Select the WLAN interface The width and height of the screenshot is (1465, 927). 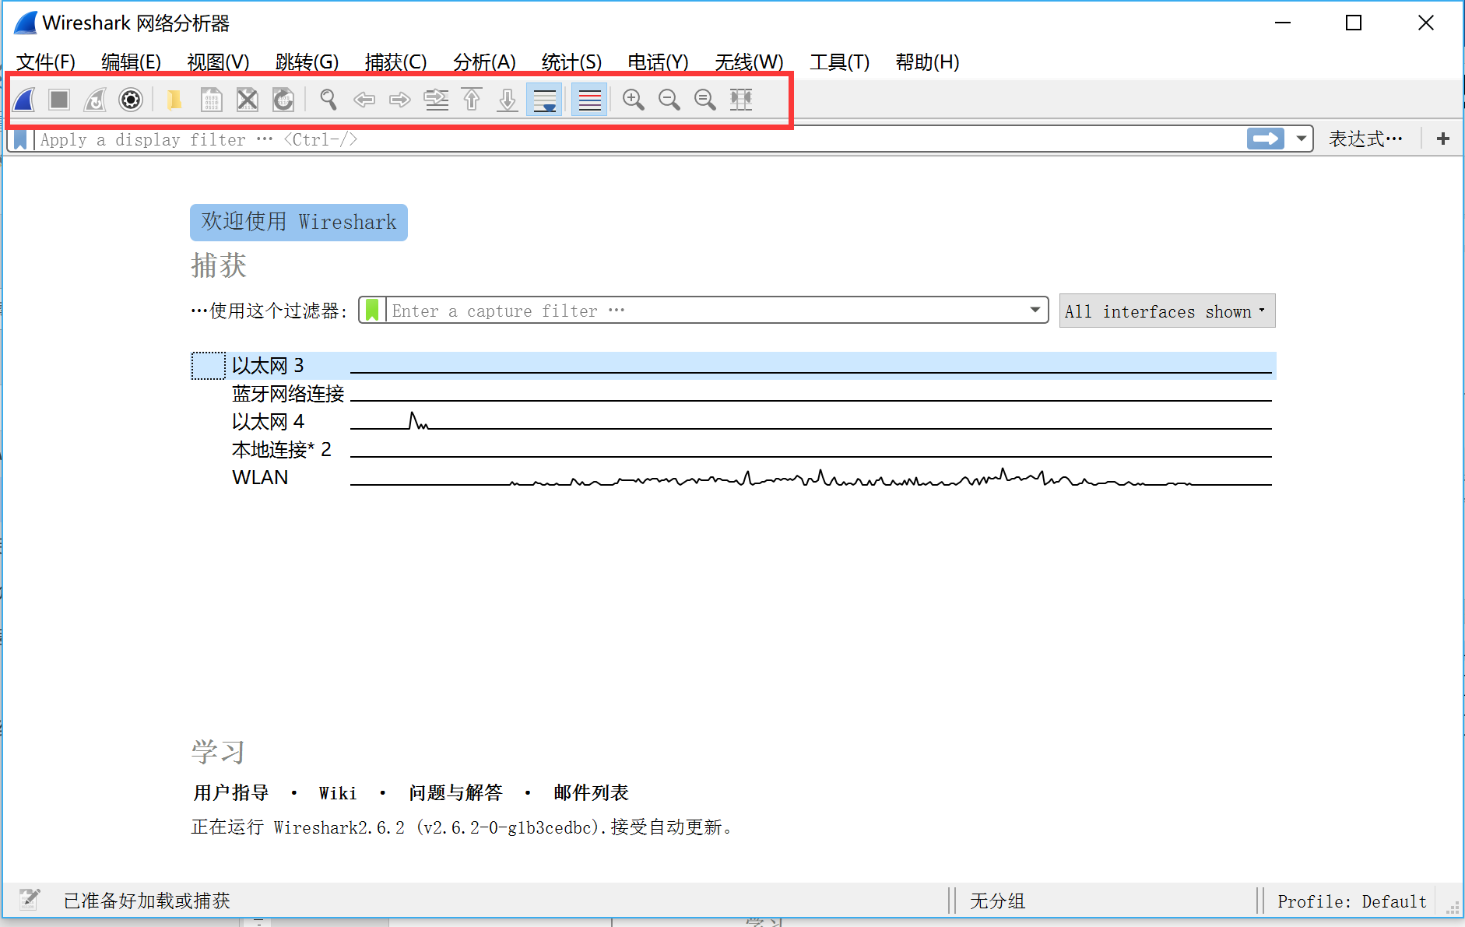click(x=733, y=478)
